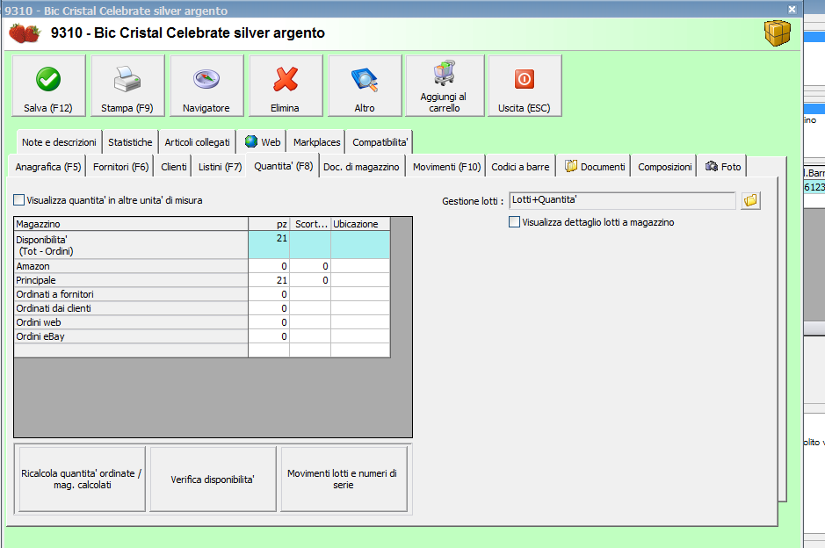Click the red X Elimina button
Image resolution: width=825 pixels, height=548 pixels.
(286, 86)
